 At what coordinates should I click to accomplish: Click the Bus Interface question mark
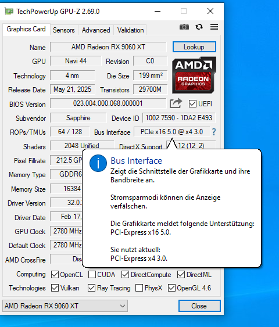pos(214,132)
